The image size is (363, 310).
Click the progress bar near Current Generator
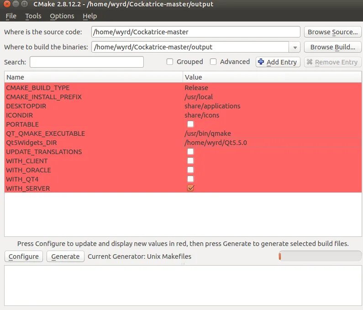(320, 256)
